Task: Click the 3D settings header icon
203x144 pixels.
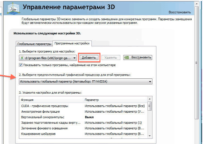Action: point(13,8)
